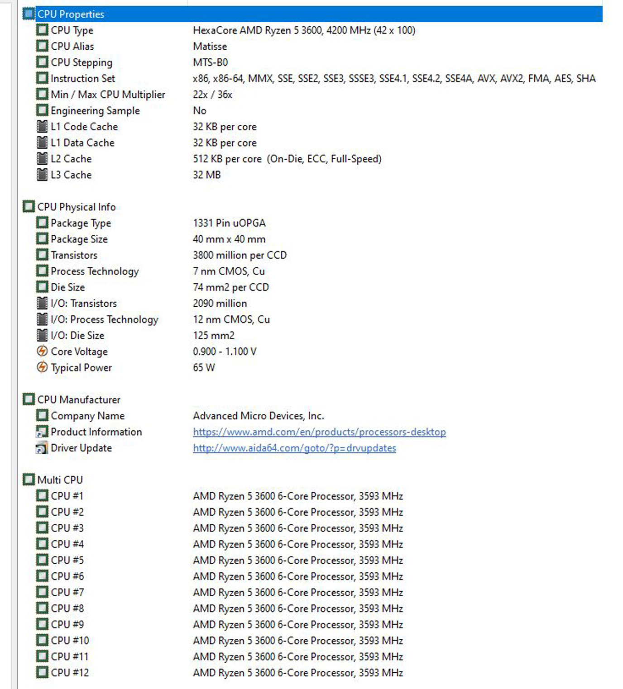The width and height of the screenshot is (623, 689).
Task: Click the Typical Power lightning icon
Action: (42, 367)
